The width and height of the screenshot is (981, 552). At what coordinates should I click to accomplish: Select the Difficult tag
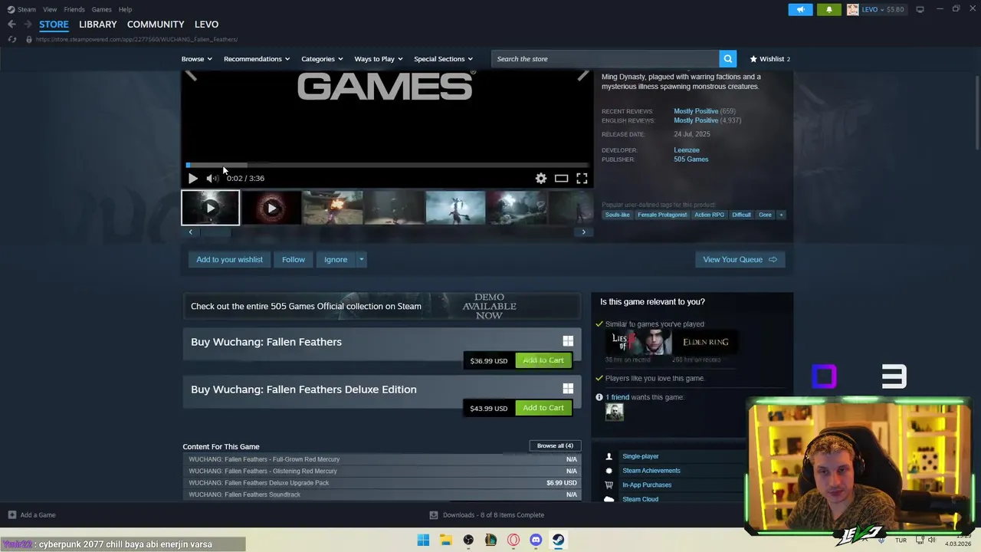pos(741,215)
